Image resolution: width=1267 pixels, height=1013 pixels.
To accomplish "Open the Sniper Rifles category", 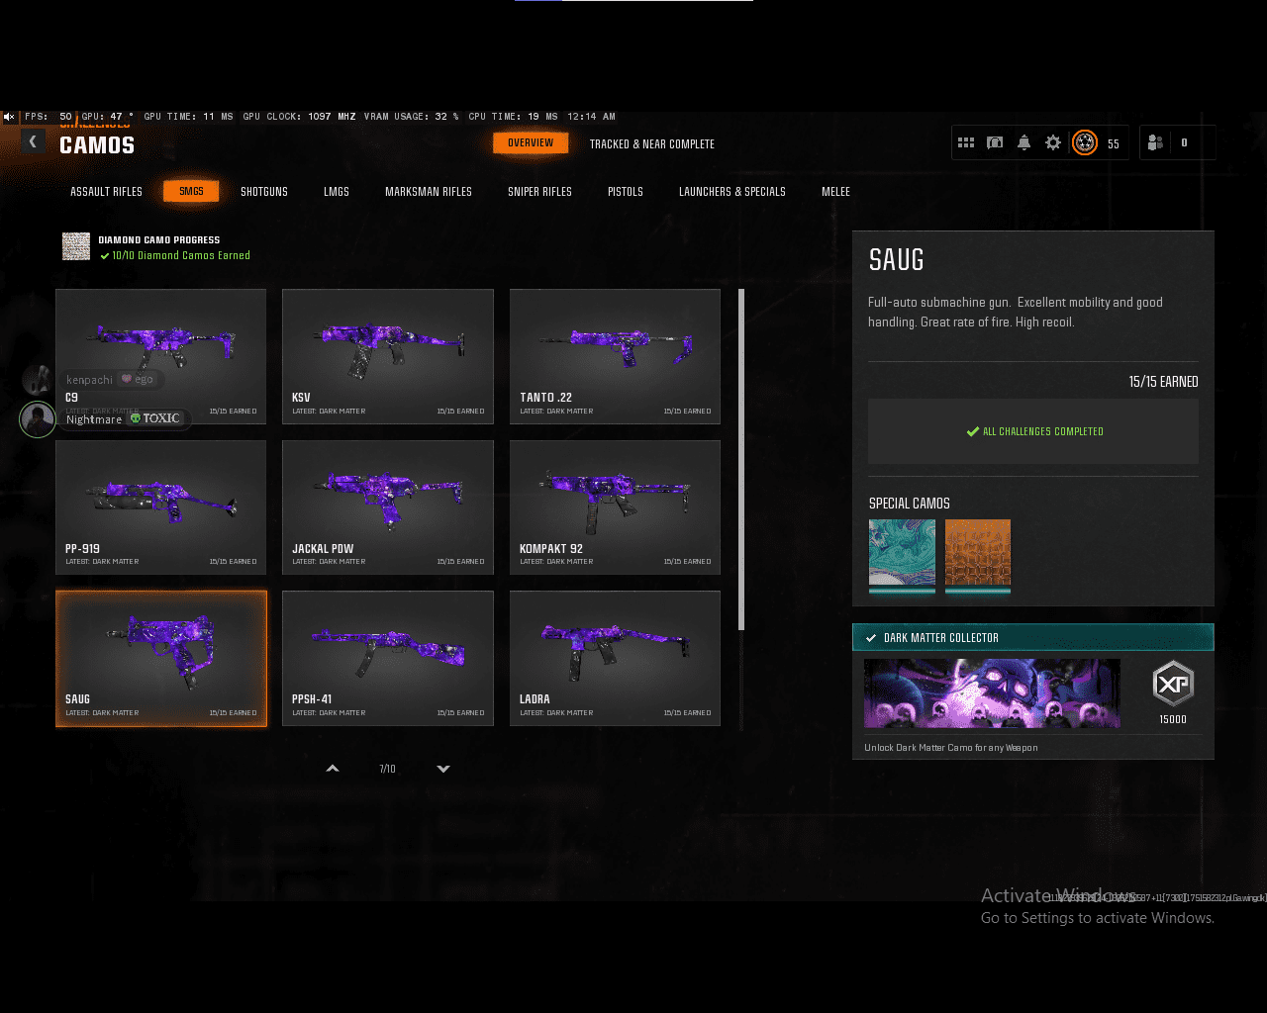I will (539, 192).
